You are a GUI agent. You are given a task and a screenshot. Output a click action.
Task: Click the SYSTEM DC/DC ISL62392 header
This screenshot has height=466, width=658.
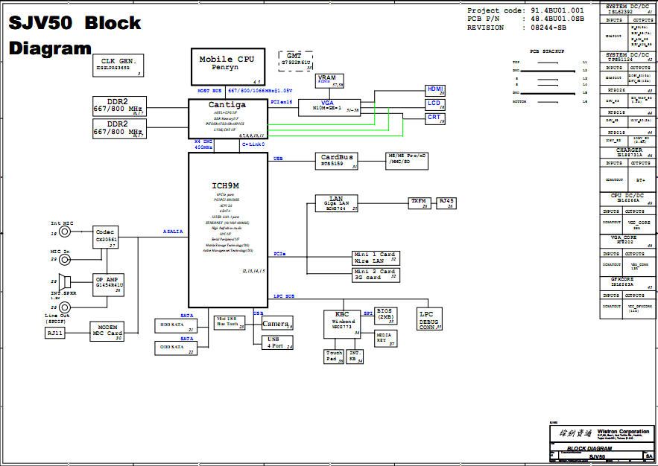point(627,9)
